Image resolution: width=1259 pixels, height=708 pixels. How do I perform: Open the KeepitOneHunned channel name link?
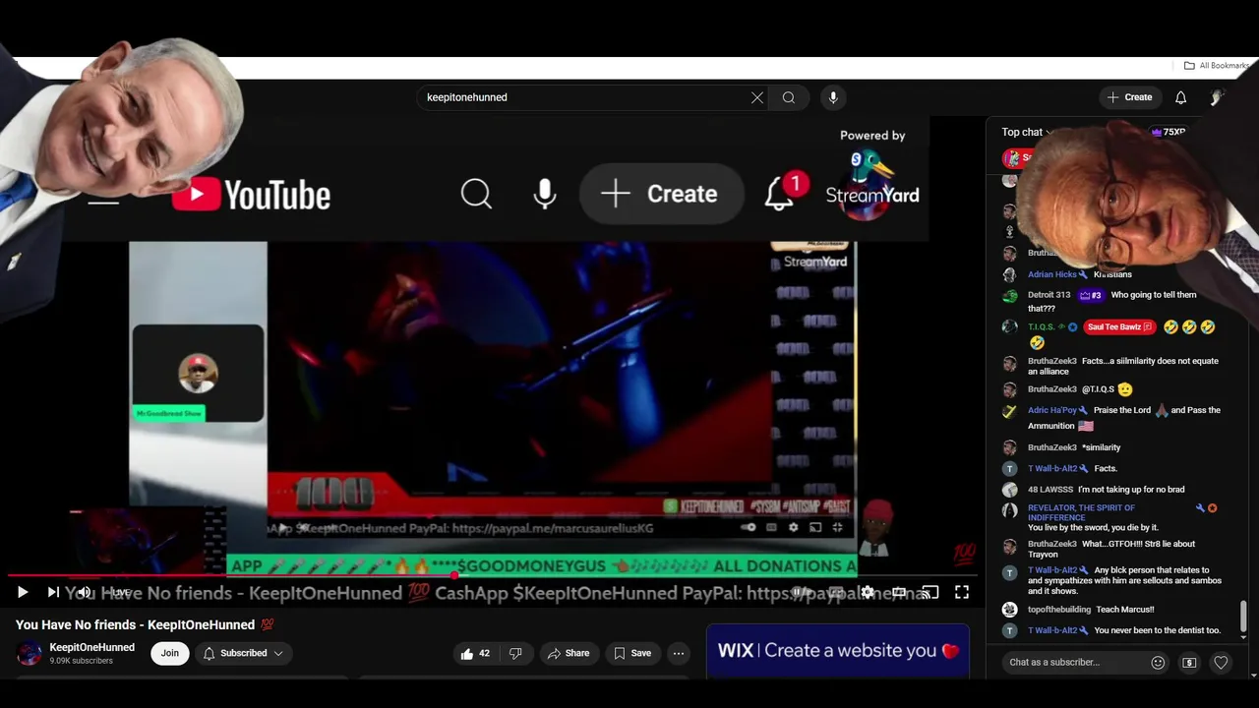92,647
